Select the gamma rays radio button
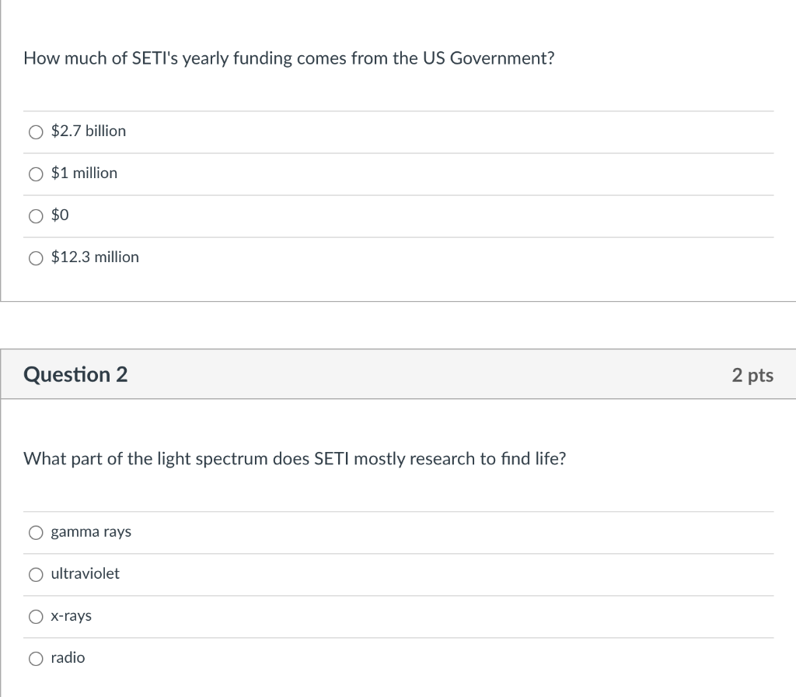796x697 pixels. (x=36, y=532)
